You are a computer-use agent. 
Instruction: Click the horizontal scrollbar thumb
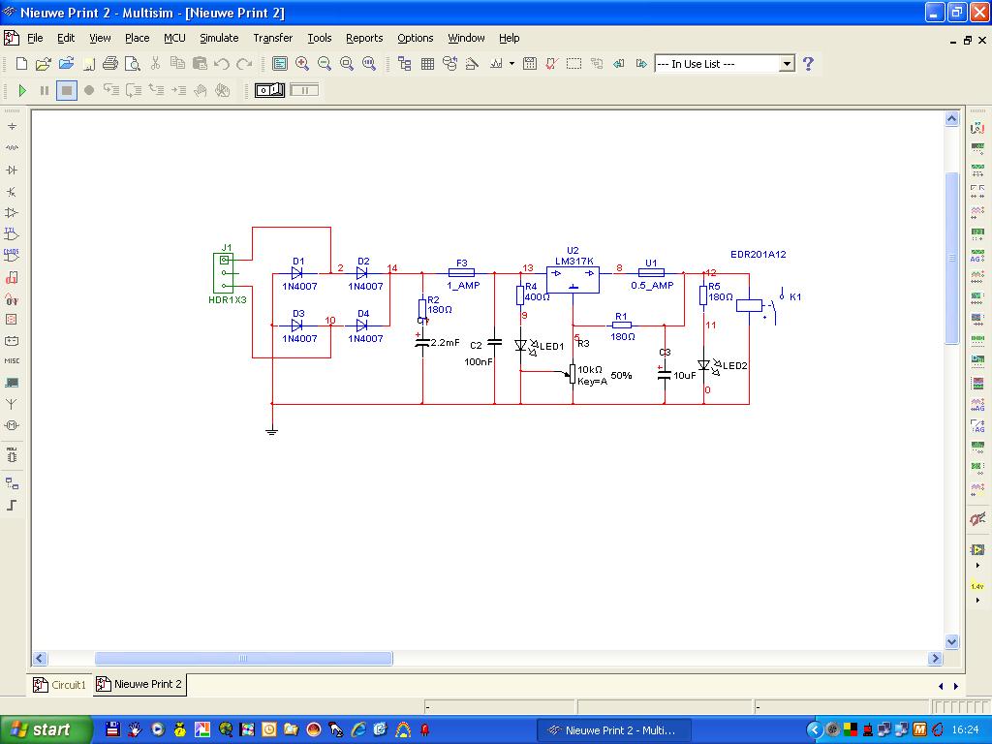243,659
